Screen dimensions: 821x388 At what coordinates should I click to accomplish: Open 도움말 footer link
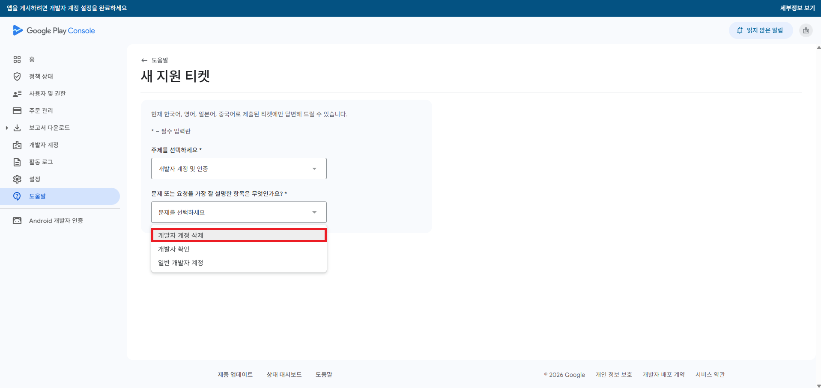tap(324, 375)
